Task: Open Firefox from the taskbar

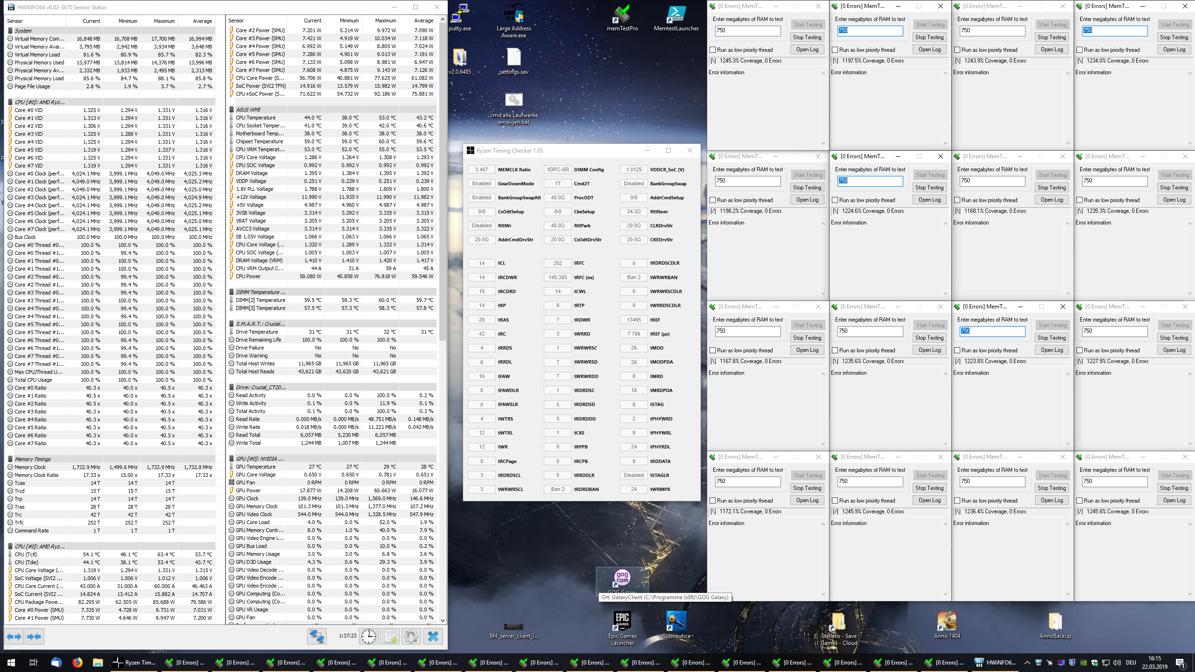Action: (x=77, y=662)
